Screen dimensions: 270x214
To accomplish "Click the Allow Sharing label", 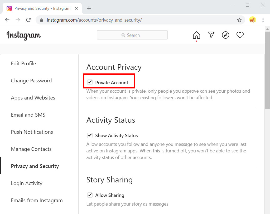I will [110, 195].
